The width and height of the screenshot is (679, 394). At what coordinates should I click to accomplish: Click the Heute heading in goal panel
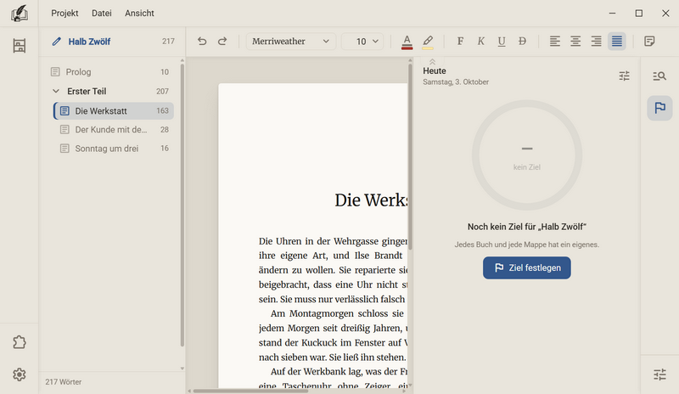pyautogui.click(x=435, y=71)
